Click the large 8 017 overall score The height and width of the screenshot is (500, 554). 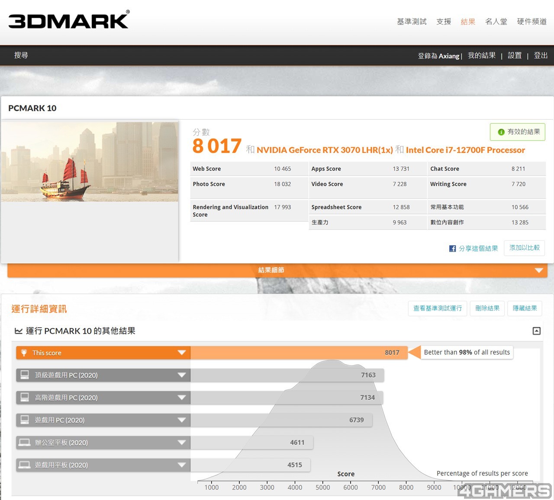tap(217, 146)
